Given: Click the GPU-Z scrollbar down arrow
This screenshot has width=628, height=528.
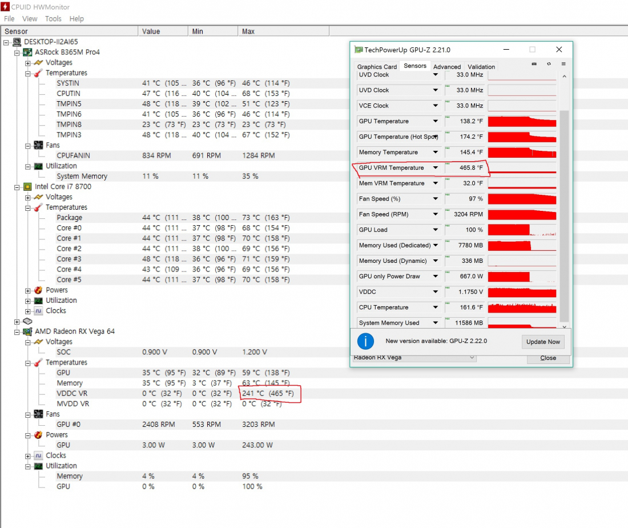Looking at the screenshot, I should pos(564,326).
